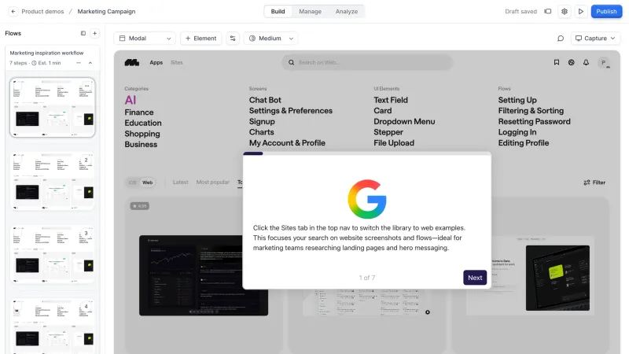Focus the Search on Web field

point(367,63)
